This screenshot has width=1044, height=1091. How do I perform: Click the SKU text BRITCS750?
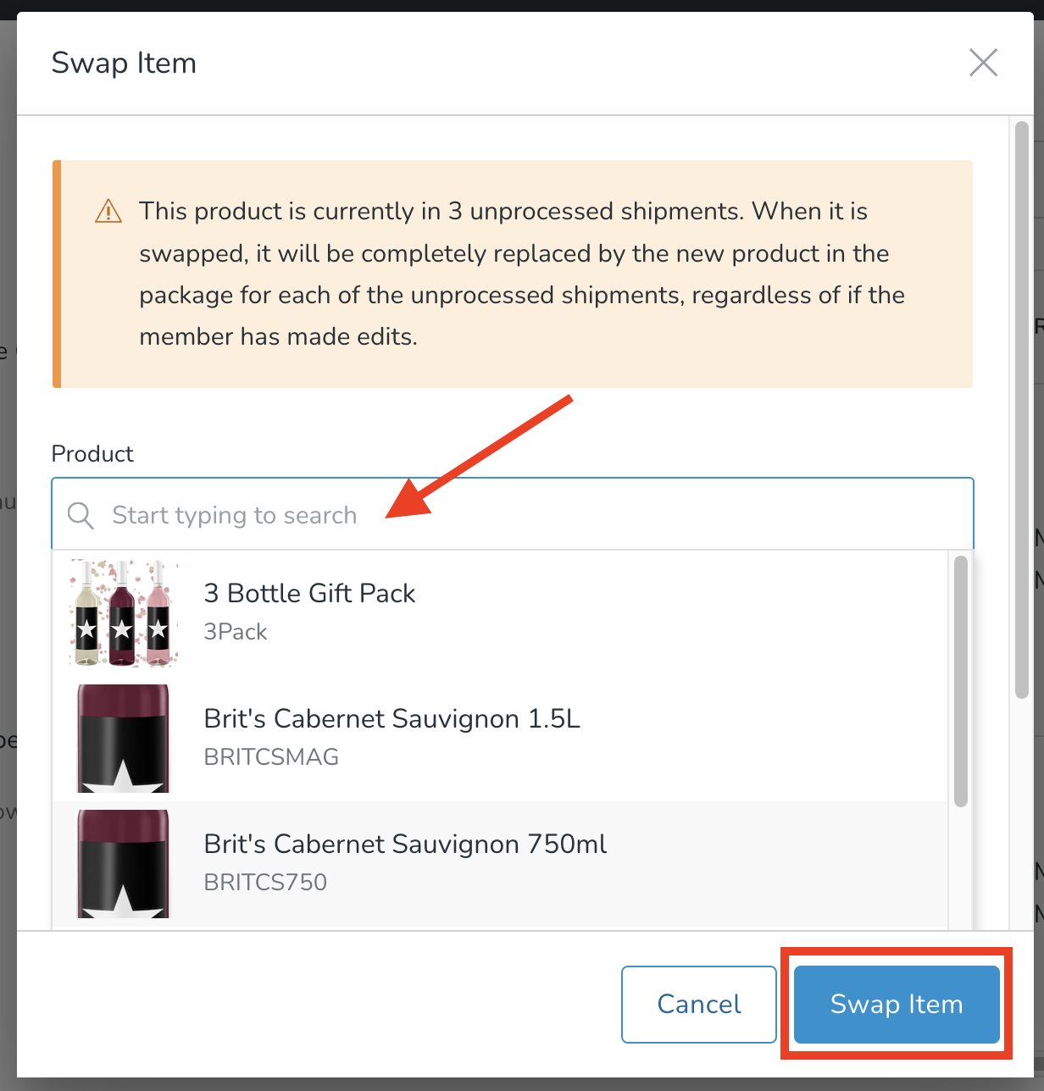tap(265, 882)
